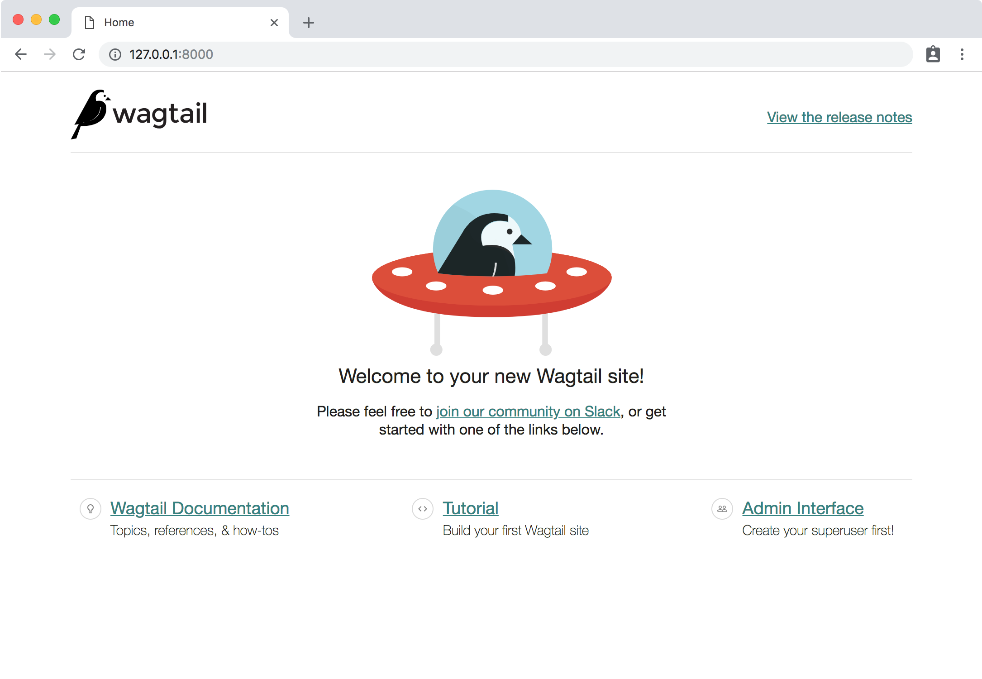Open the Tutorial link
The height and width of the screenshot is (679, 982).
[470, 508]
